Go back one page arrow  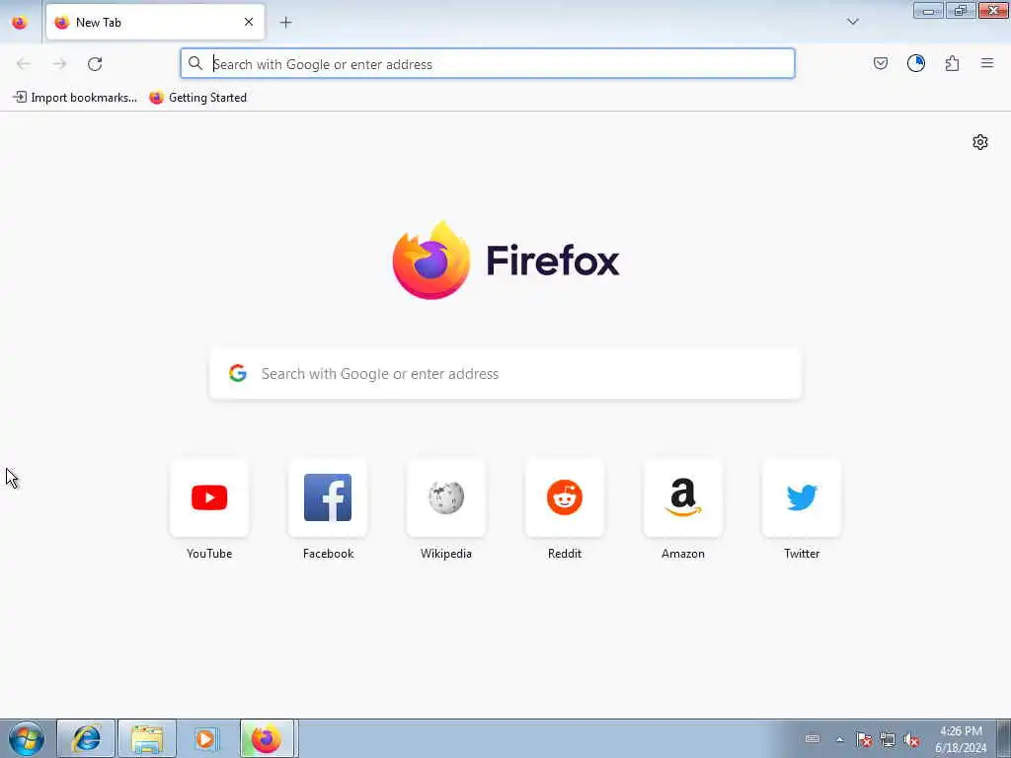[24, 64]
